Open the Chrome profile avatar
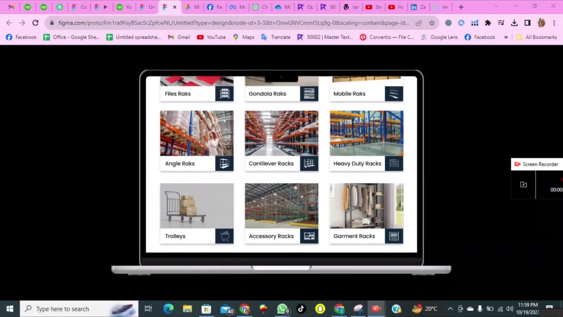 (x=541, y=23)
